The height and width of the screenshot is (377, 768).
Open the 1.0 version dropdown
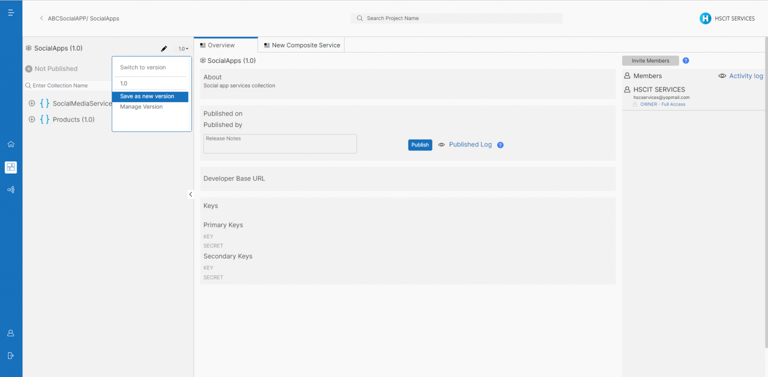(182, 48)
